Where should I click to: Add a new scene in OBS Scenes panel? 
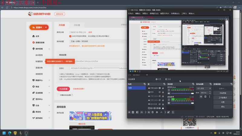click(x=129, y=112)
